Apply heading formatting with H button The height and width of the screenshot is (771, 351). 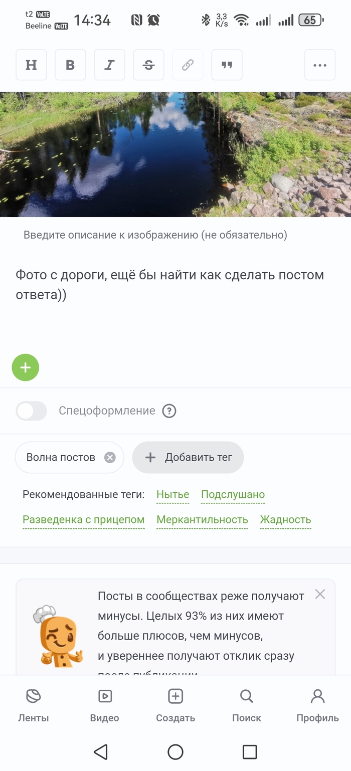pyautogui.click(x=31, y=65)
